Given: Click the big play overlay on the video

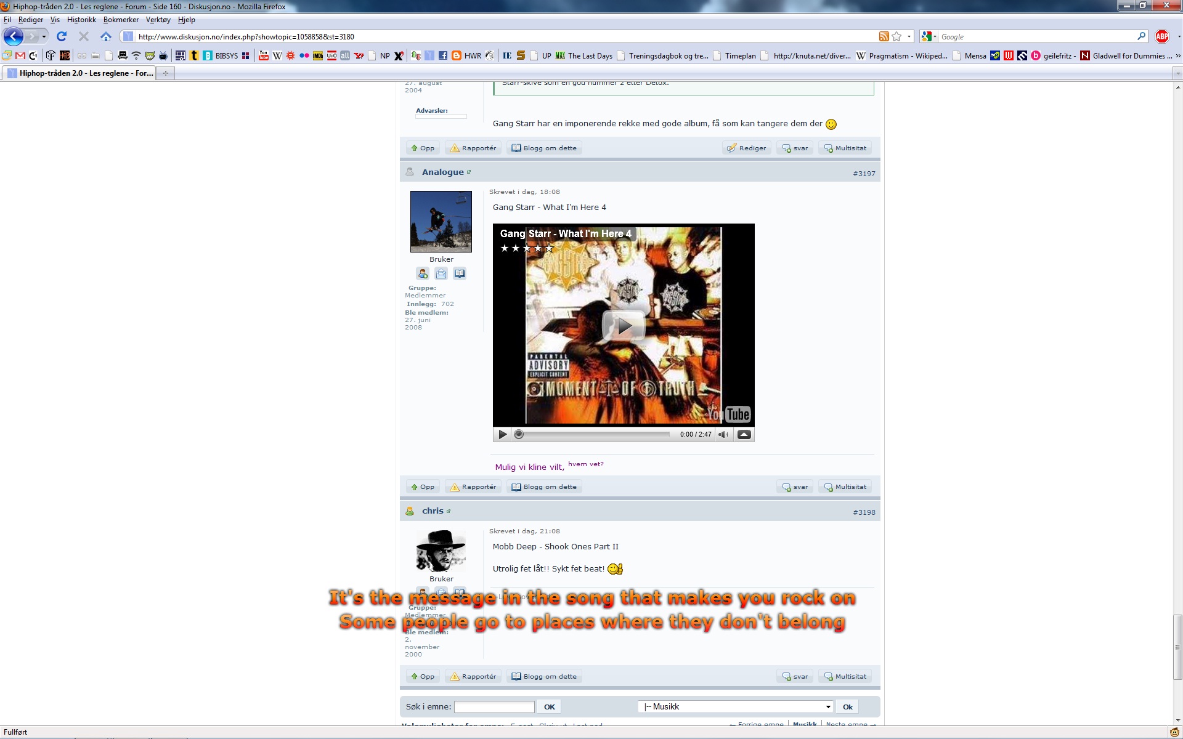Looking at the screenshot, I should 624,326.
